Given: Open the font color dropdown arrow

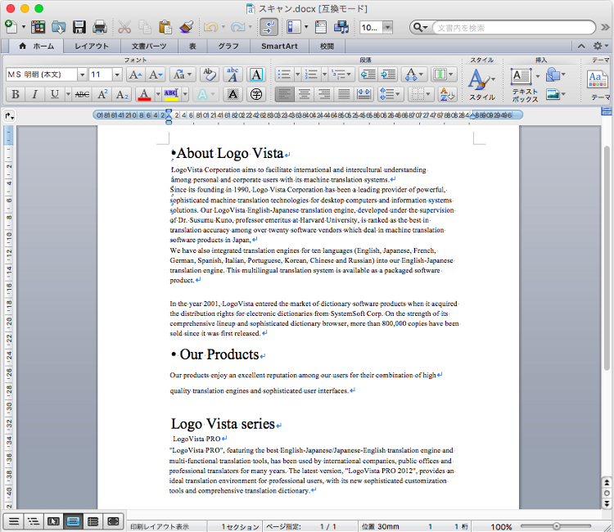Looking at the screenshot, I should (158, 94).
